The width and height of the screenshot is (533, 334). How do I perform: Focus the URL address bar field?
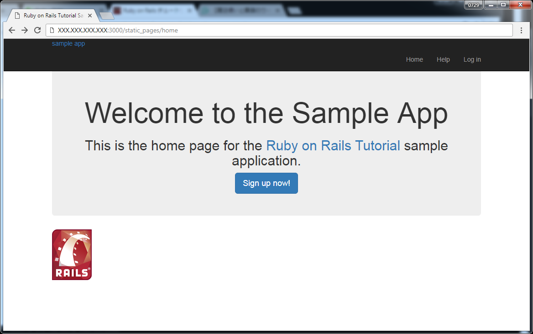coord(279,30)
